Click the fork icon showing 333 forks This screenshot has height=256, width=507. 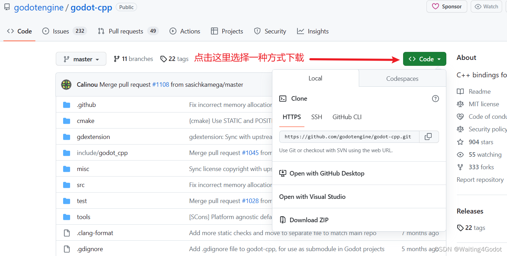(460, 167)
